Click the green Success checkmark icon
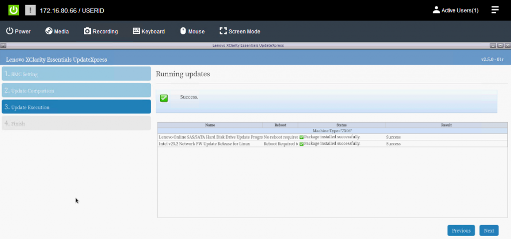The width and height of the screenshot is (511, 239). point(164,98)
